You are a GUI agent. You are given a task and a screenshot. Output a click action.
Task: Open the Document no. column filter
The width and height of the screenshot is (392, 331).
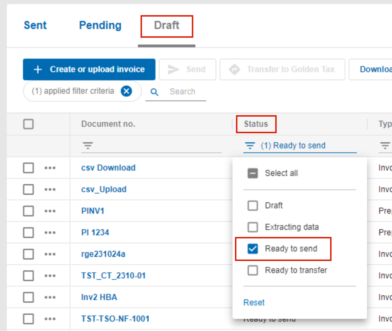click(x=88, y=146)
